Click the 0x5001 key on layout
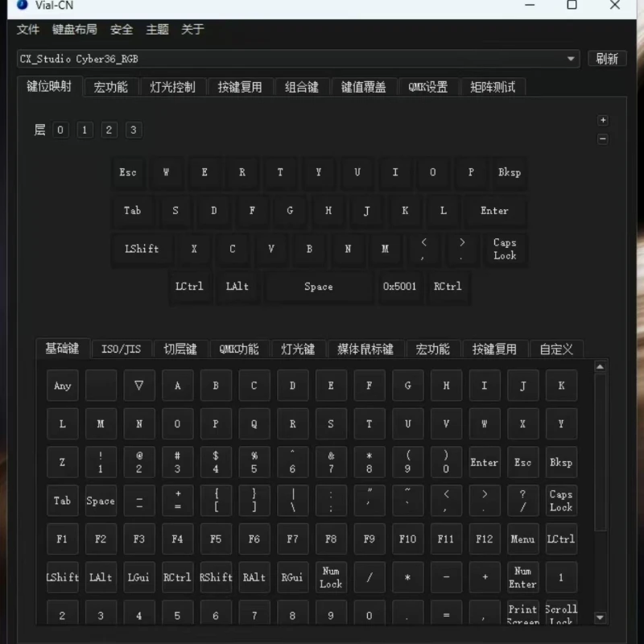Screen dimensions: 644x644 coord(400,287)
